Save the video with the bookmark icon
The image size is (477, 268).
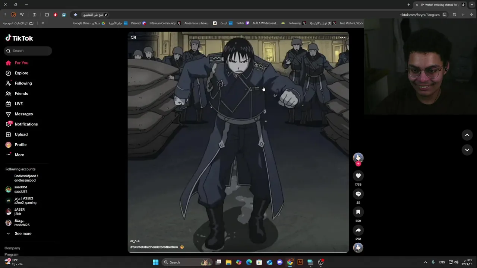tap(358, 212)
